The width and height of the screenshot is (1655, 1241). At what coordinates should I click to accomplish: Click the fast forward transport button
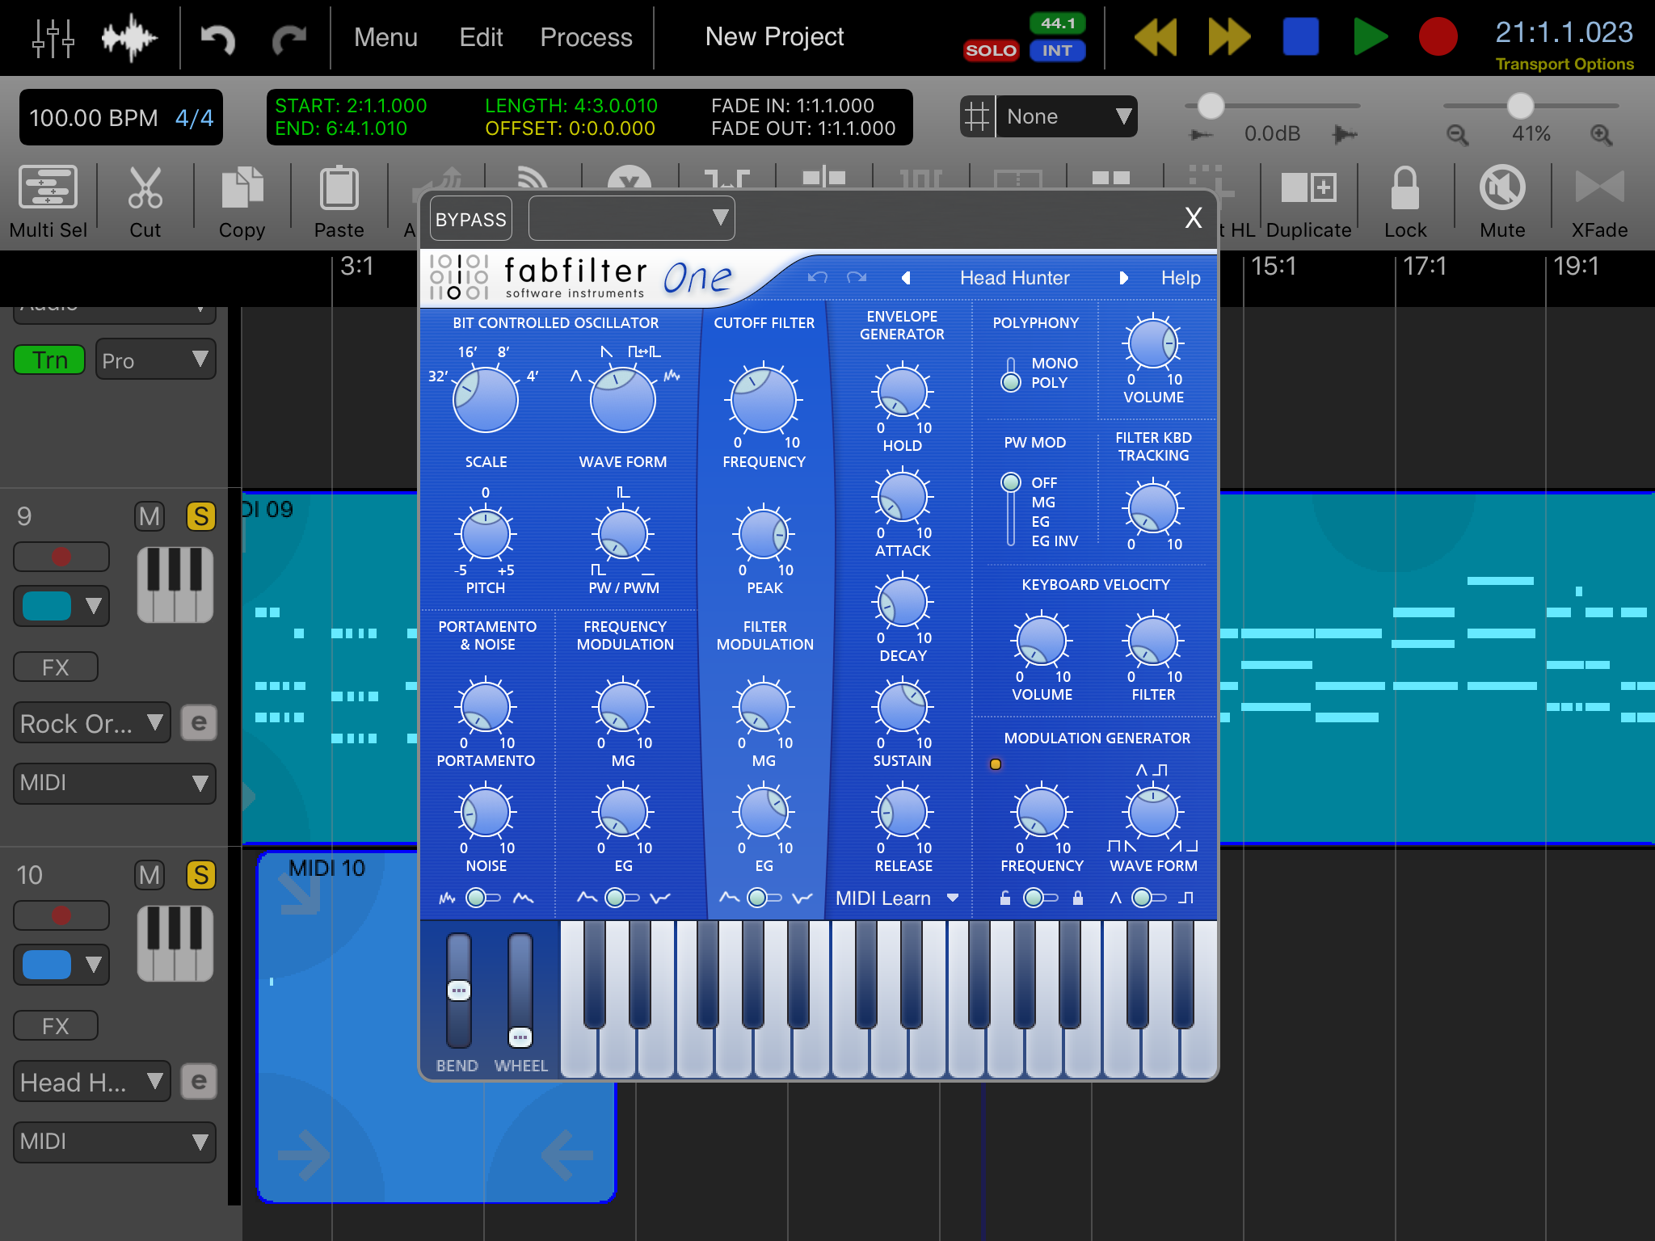pos(1229,36)
